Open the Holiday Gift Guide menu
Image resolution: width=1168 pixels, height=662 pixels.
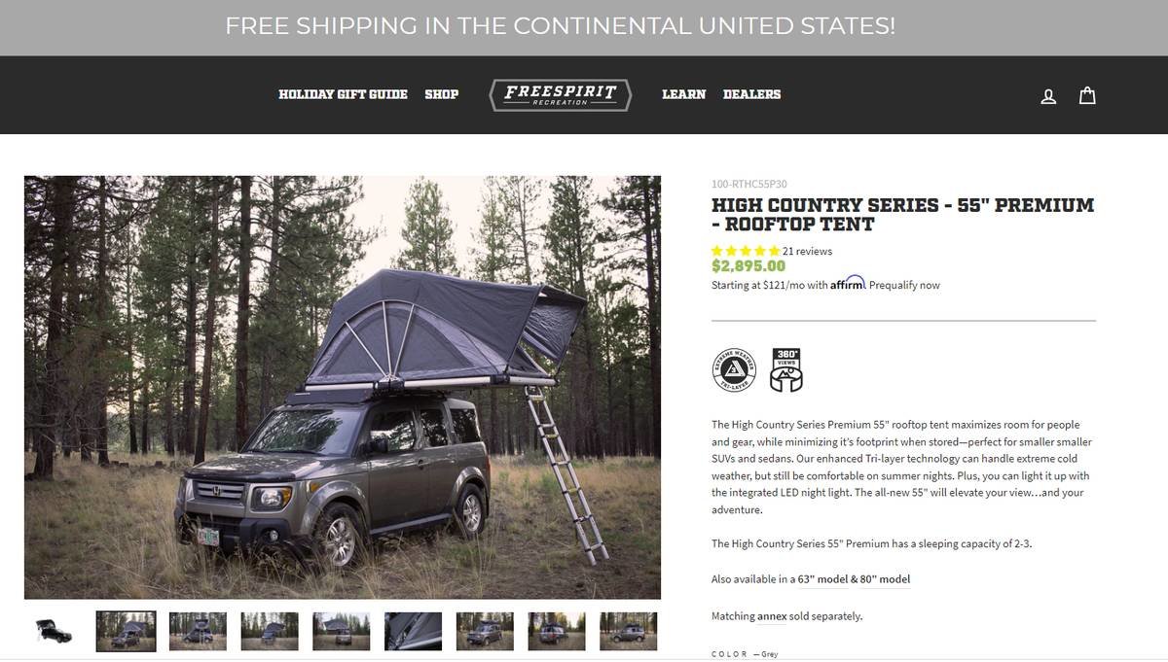coord(343,94)
